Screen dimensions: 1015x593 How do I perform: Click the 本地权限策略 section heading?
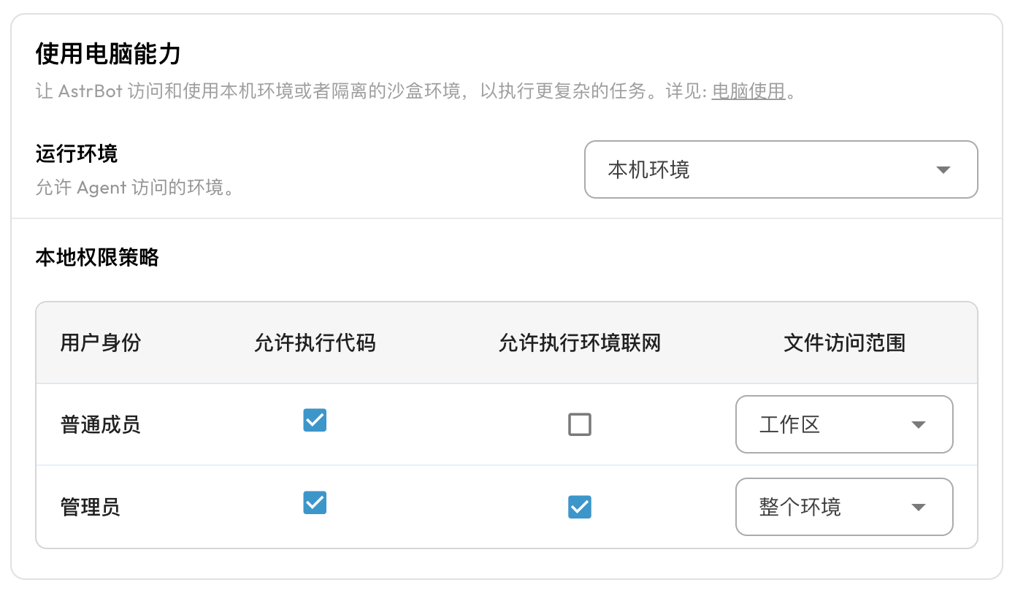tap(97, 257)
